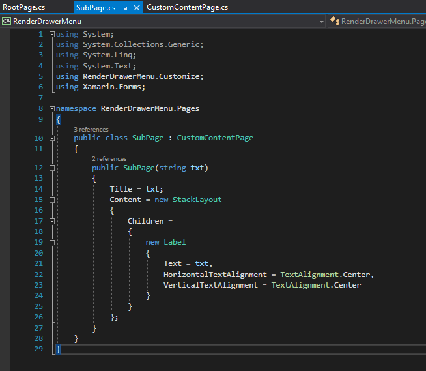Toggle the pin icon on SubPage.cs tab
This screenshot has height=371, width=426.
pos(124,8)
